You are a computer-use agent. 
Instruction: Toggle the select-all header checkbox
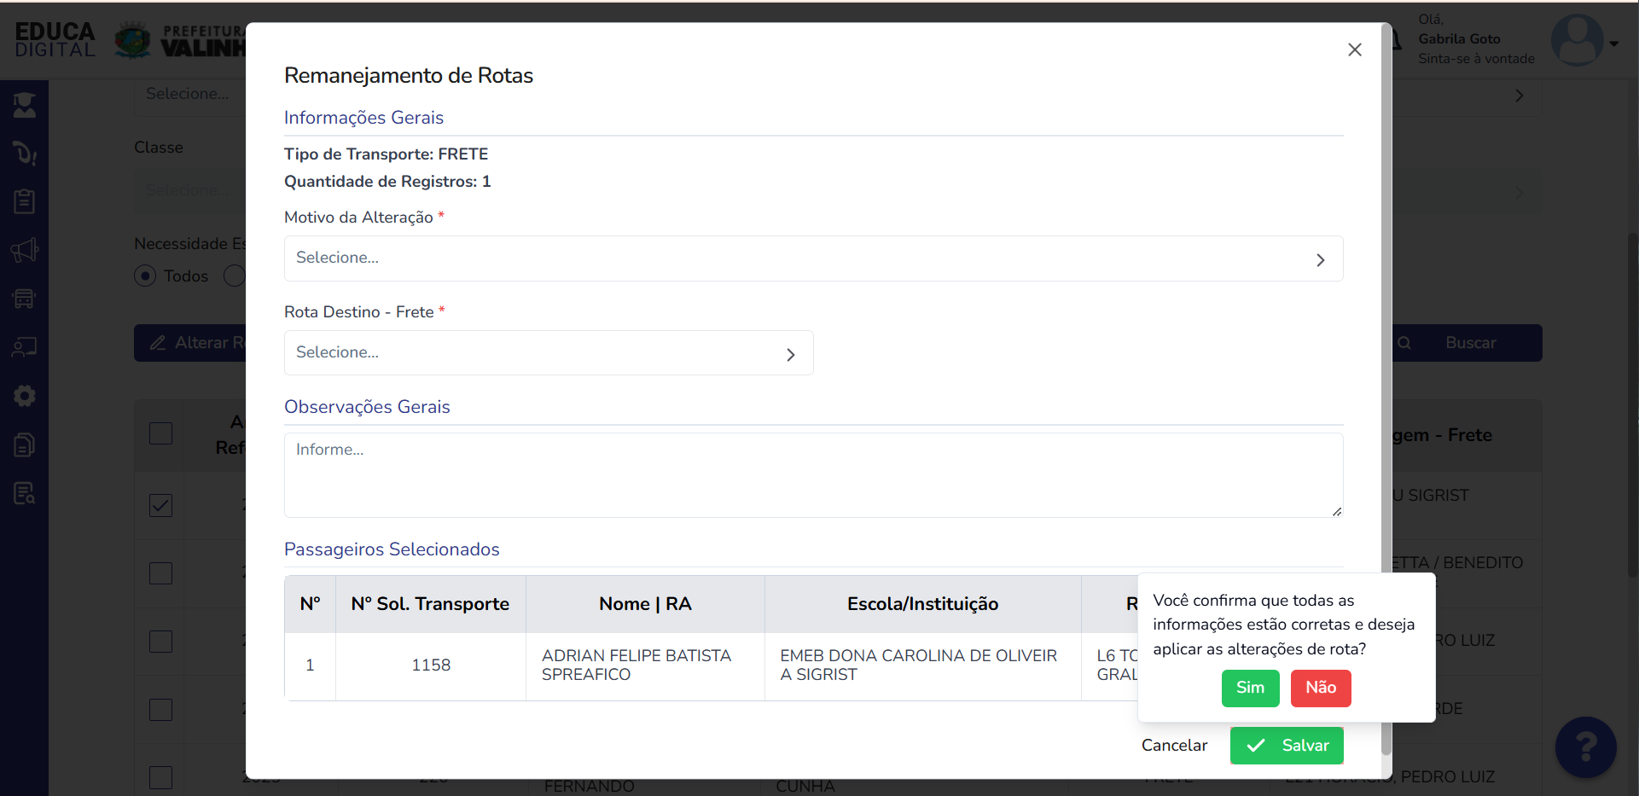click(160, 433)
